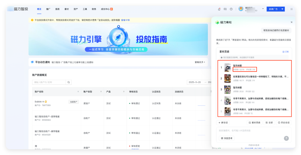Screen dimensions: 301x155
Task: Click the 素材灵感 skill button
Action: pyautogui.click(x=255, y=123)
